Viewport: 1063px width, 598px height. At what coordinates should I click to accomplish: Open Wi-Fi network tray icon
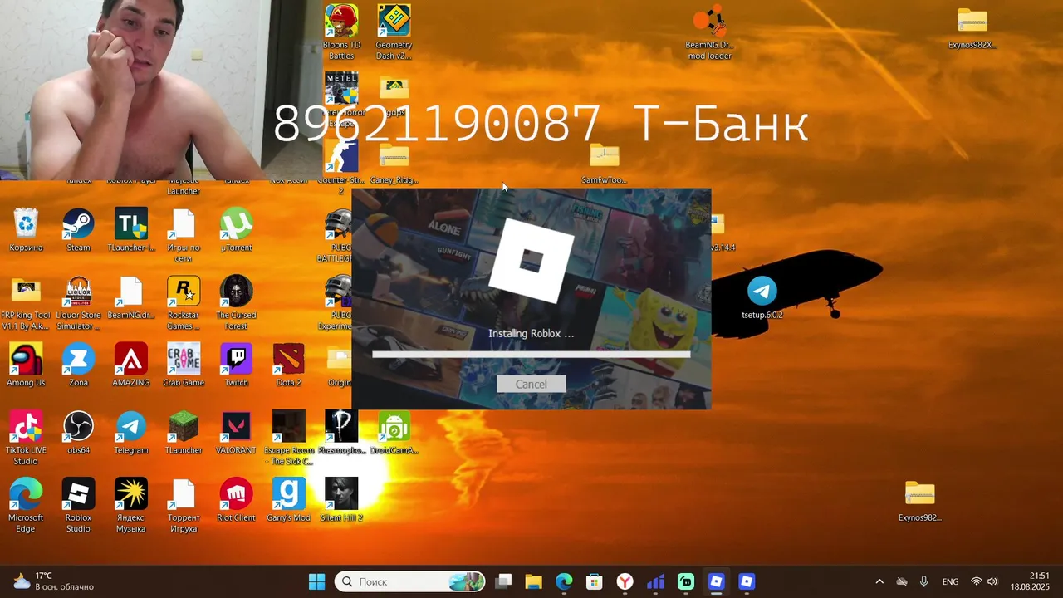click(977, 581)
